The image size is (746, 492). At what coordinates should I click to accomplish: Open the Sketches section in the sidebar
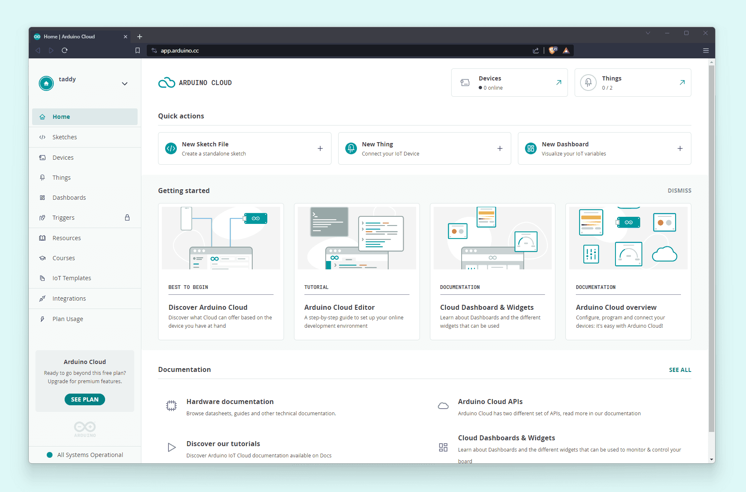click(x=65, y=137)
